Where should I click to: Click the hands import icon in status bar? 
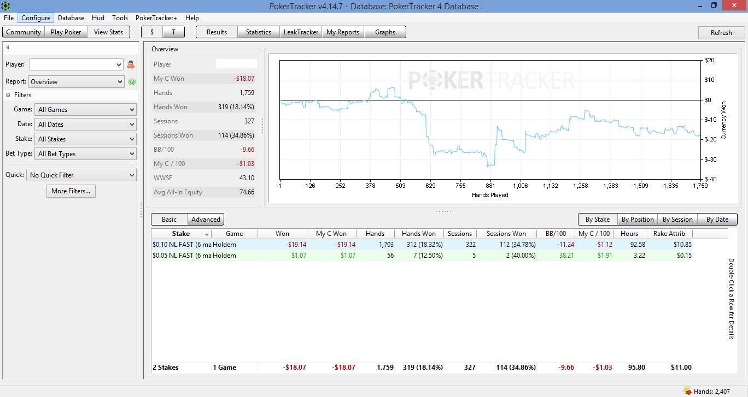pyautogui.click(x=687, y=390)
